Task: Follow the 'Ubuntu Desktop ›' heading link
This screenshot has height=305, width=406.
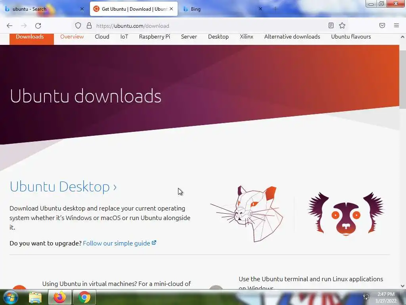Action: (63, 187)
